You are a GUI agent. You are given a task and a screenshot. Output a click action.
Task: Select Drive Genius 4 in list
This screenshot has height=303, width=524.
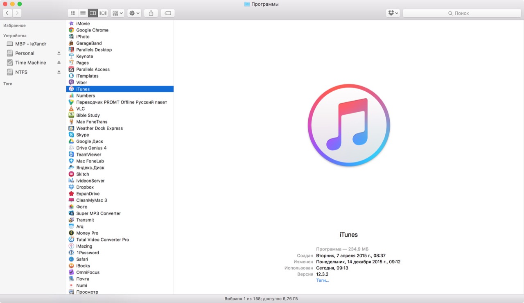coord(120,148)
